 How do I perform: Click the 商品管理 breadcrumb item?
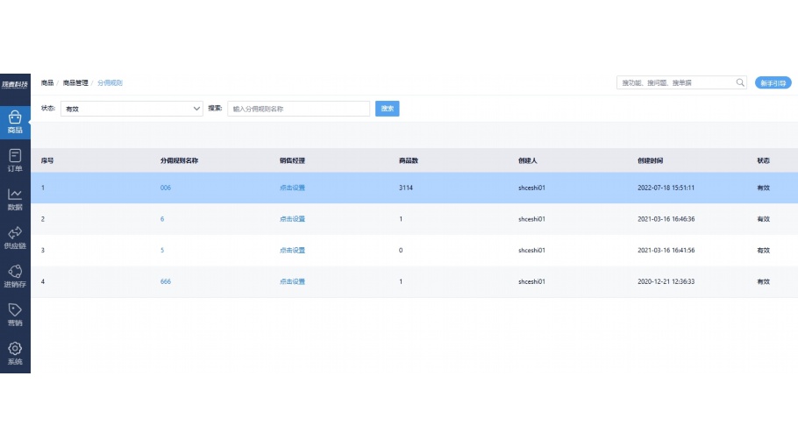point(75,82)
